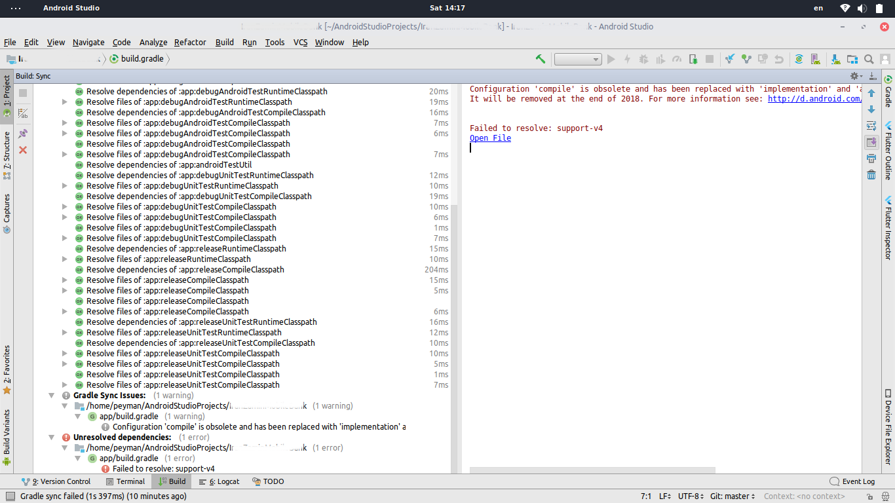Screen dimensions: 895x503
Task: Toggle the 1: Project tool window
Action: click(7, 96)
